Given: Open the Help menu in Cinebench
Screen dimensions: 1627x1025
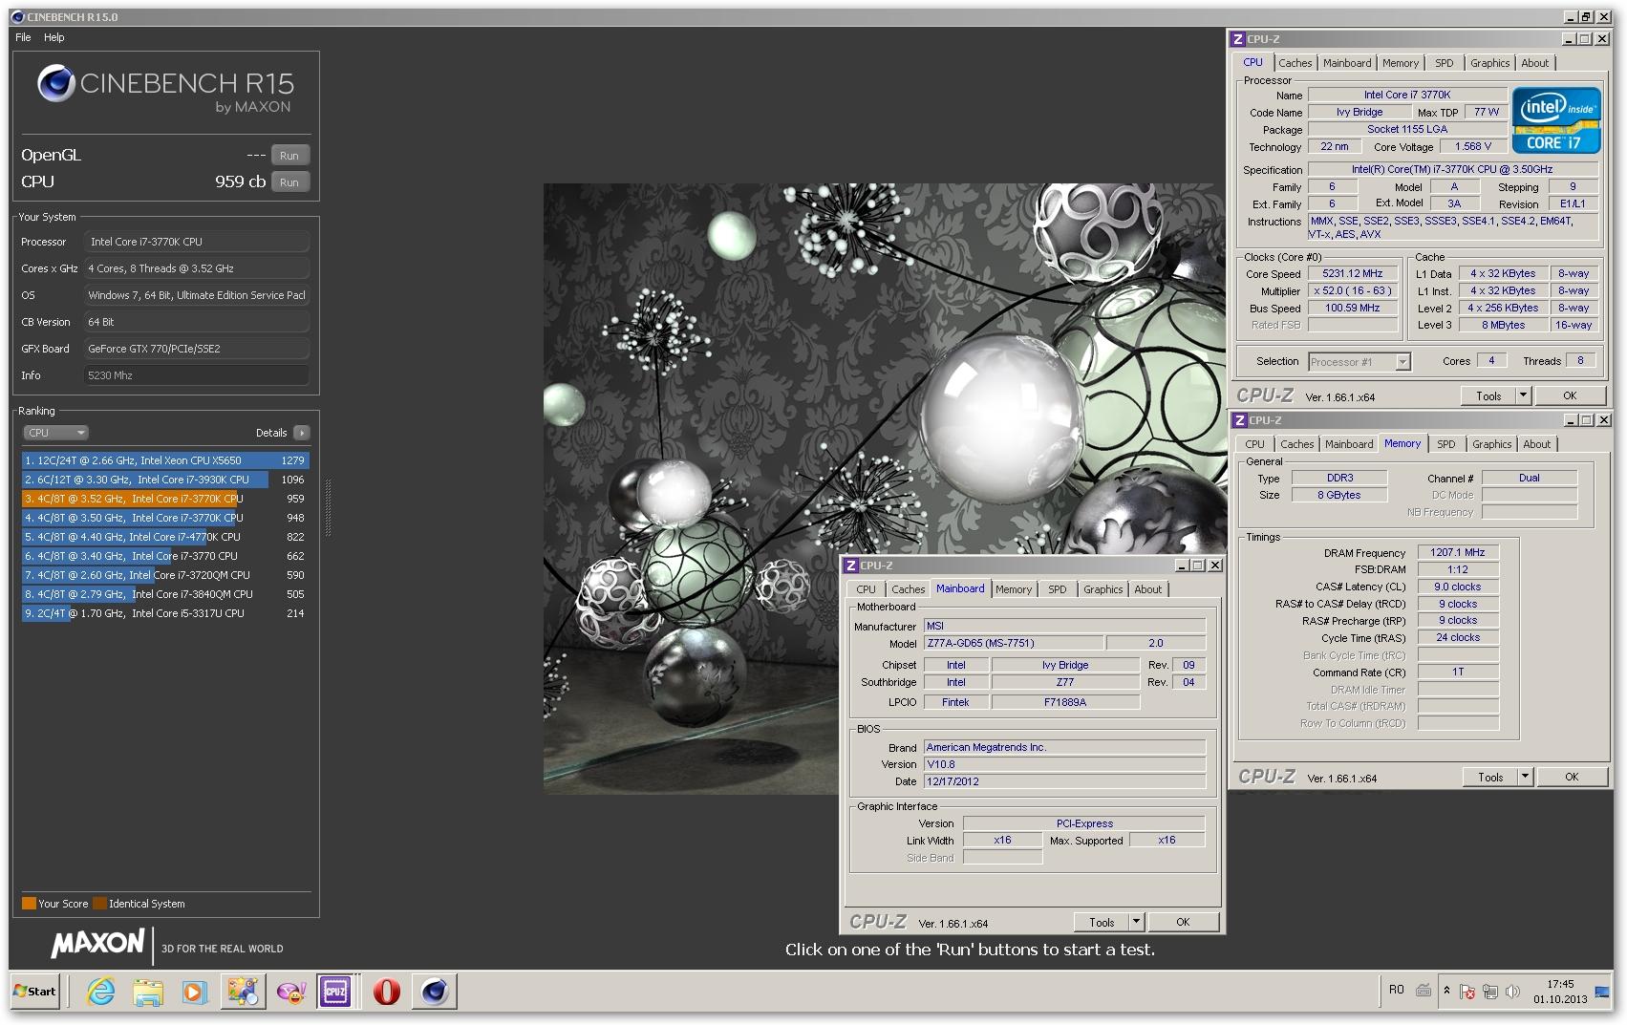Looking at the screenshot, I should [x=54, y=37].
